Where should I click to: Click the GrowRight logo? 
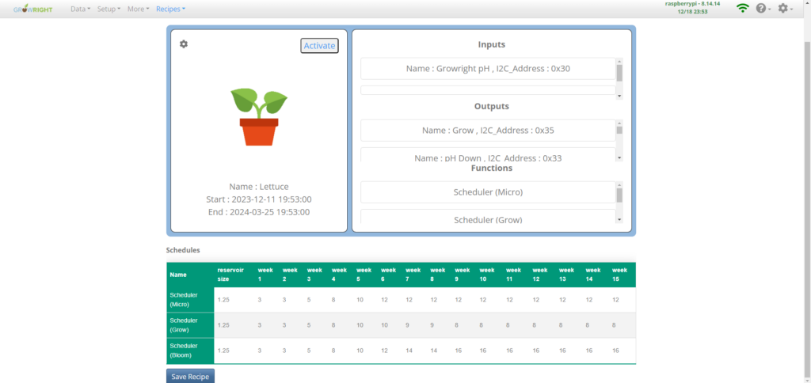click(33, 9)
